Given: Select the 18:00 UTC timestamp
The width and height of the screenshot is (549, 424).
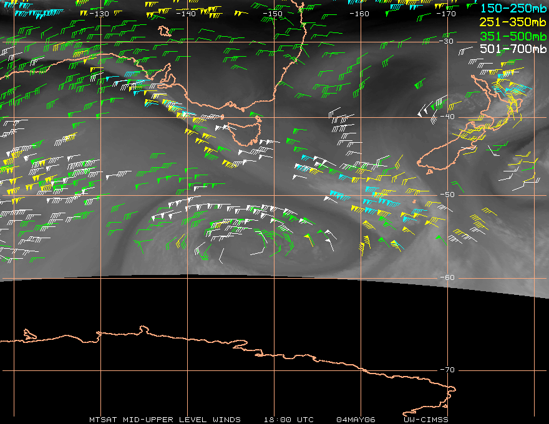Looking at the screenshot, I should click(288, 419).
